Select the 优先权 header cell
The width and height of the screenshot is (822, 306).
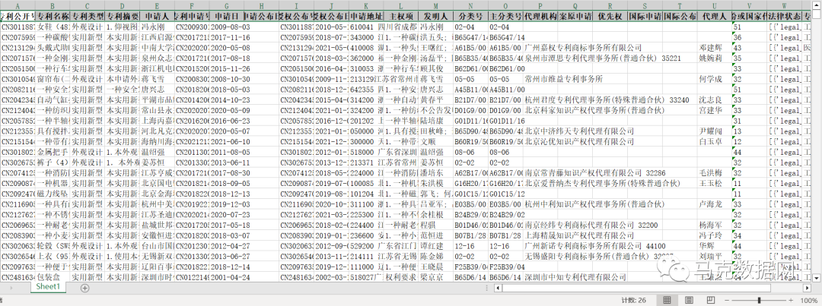click(x=610, y=16)
